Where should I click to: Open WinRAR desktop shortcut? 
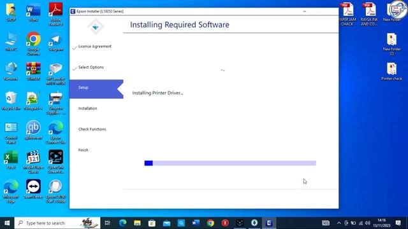coord(33,72)
